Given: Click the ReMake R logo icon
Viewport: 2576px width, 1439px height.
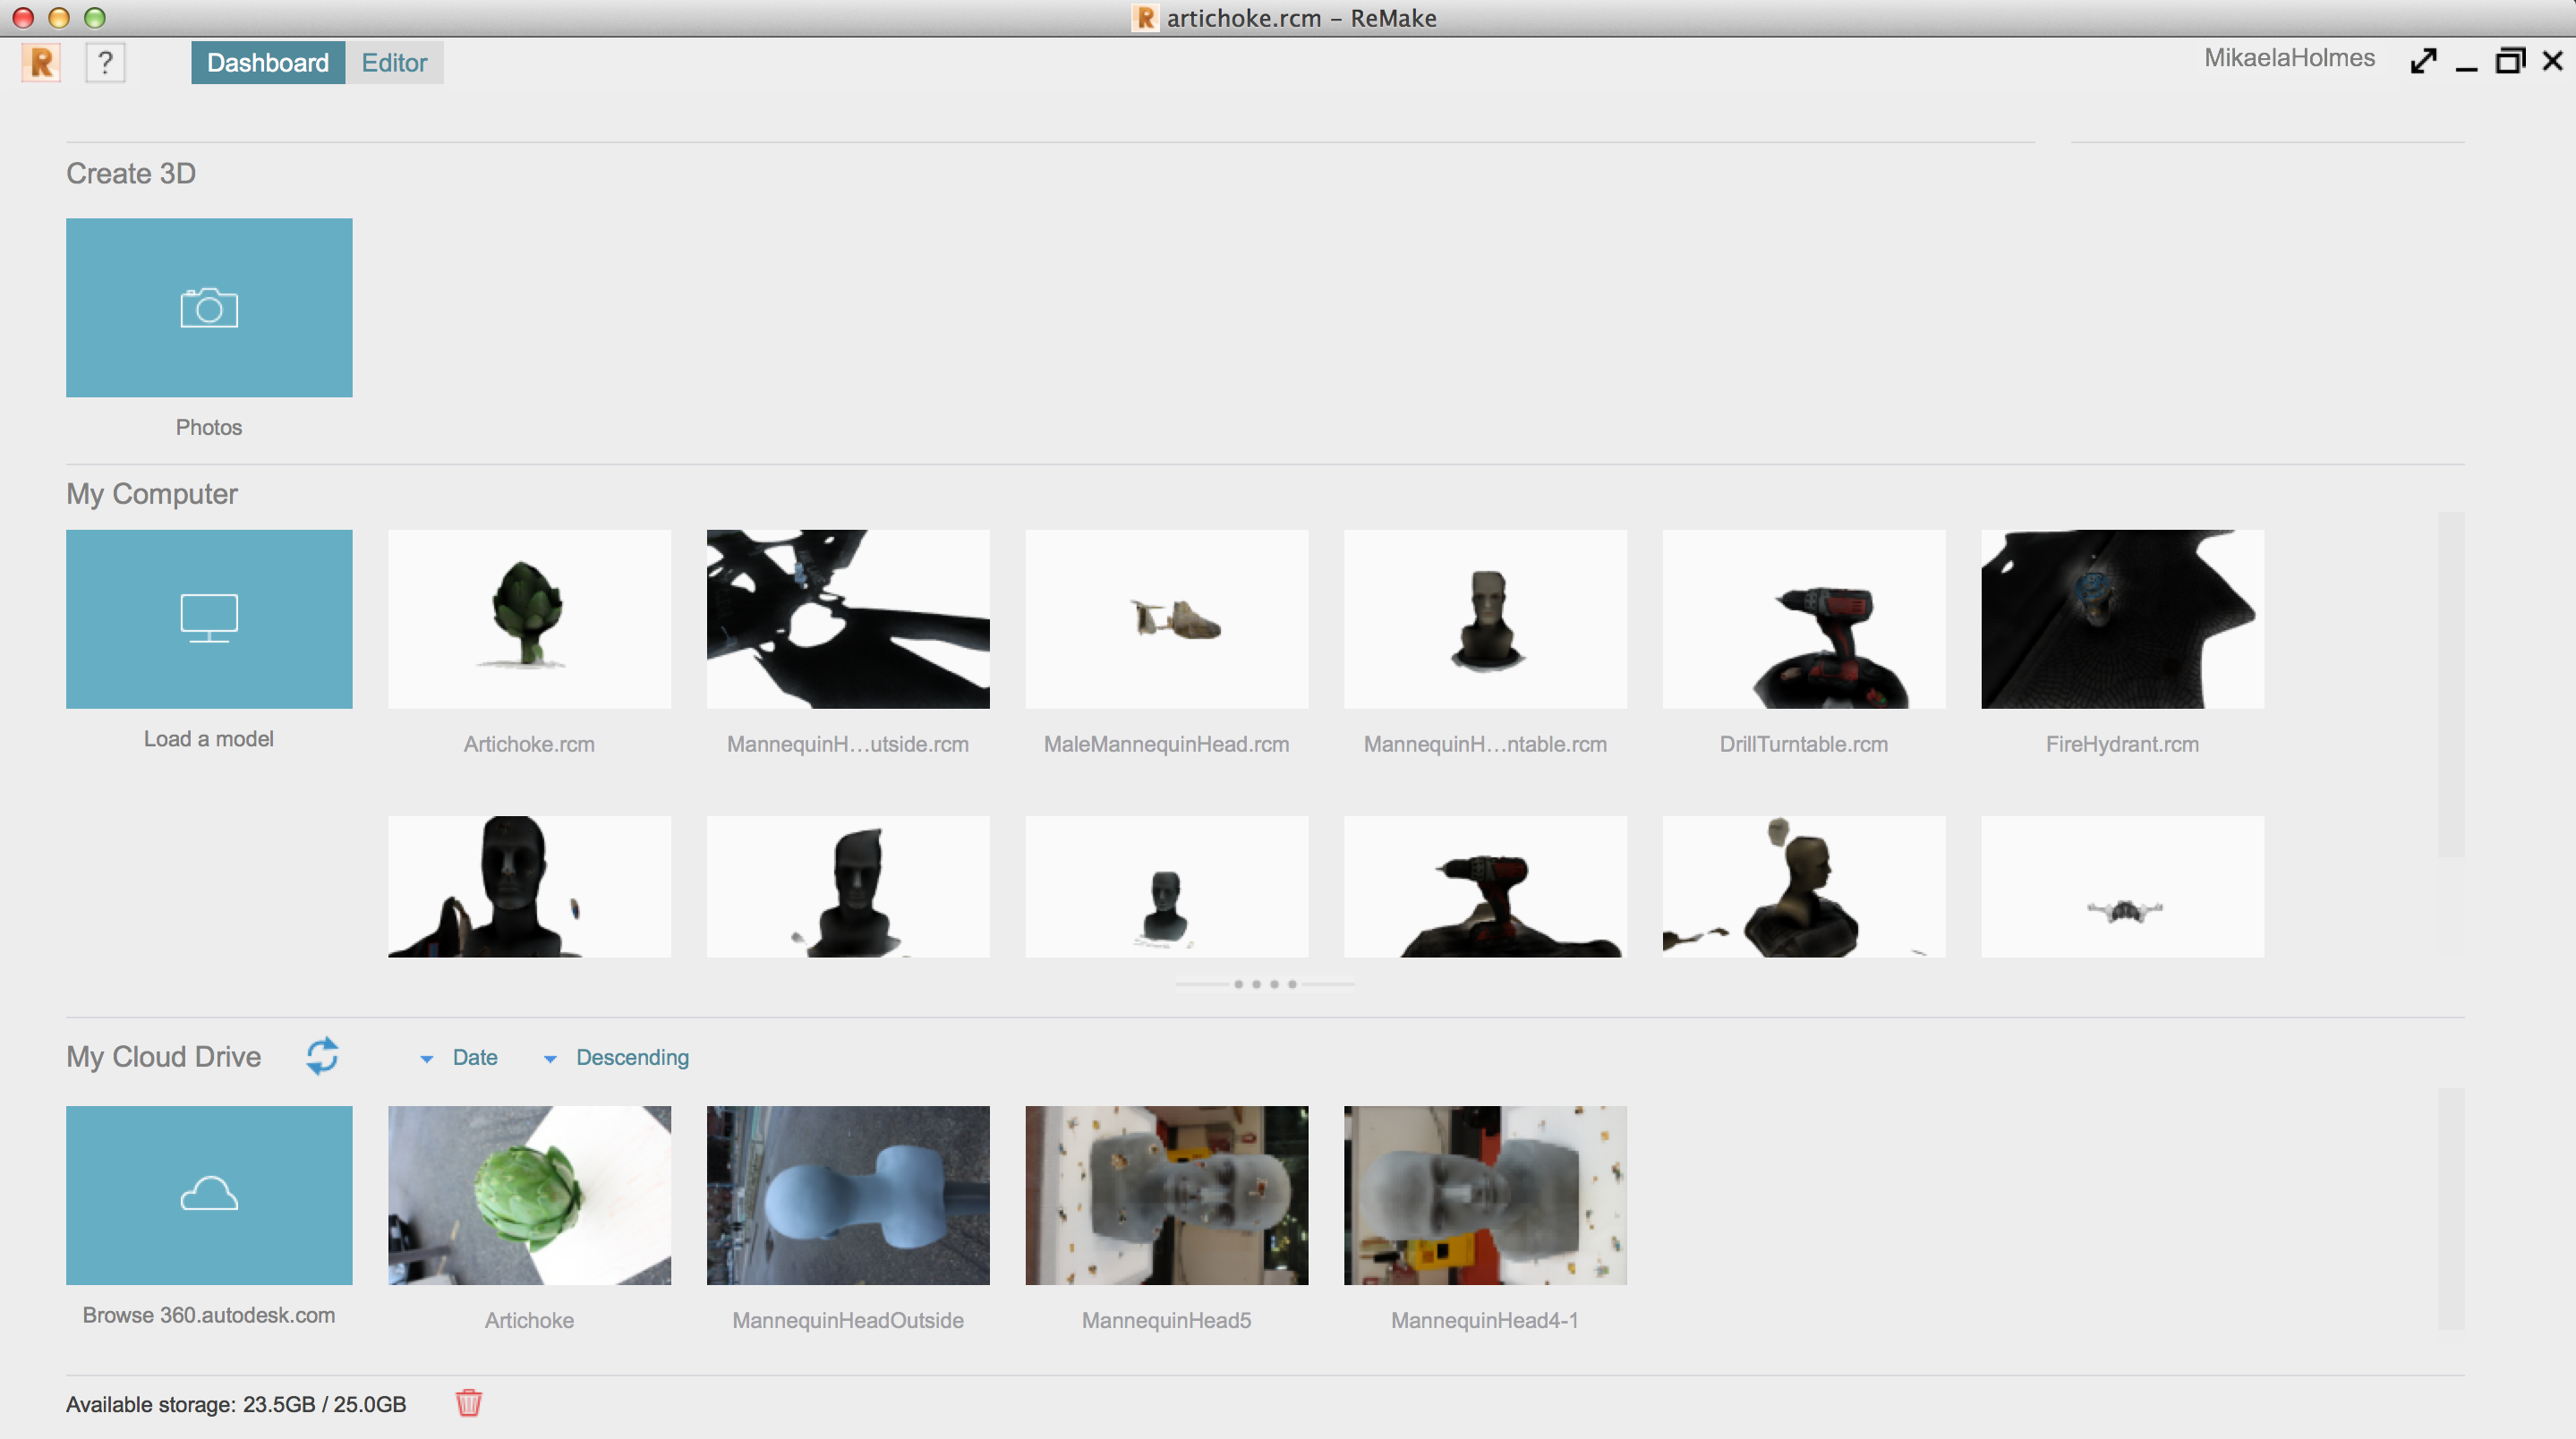Looking at the screenshot, I should [x=41, y=63].
